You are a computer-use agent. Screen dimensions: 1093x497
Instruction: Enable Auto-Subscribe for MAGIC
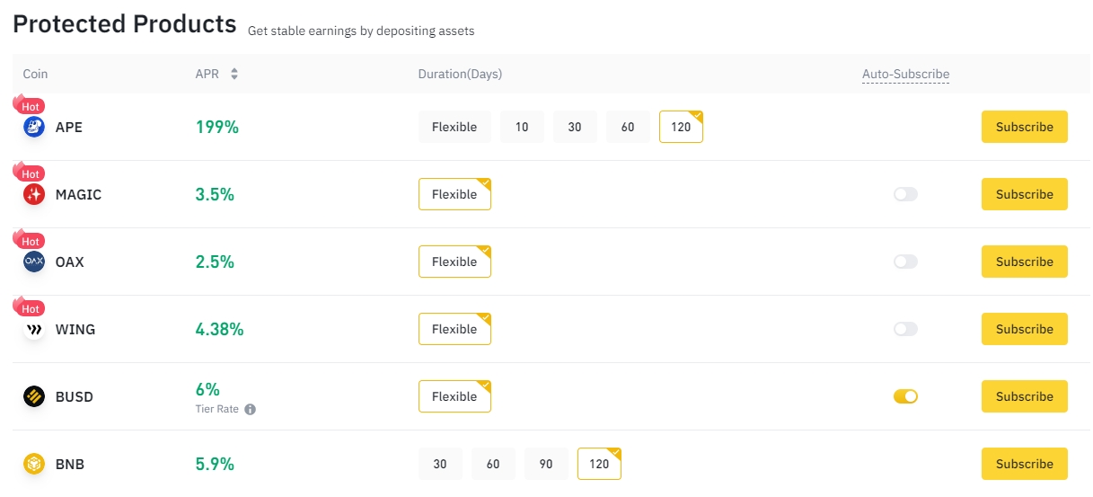tap(905, 194)
